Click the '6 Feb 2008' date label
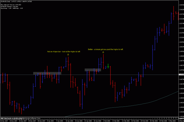 tap(116, 121)
